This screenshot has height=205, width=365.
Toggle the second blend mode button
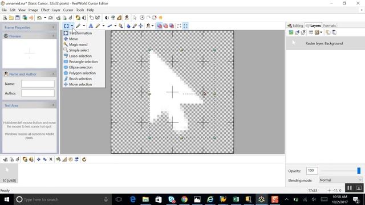pyautogui.click(x=165, y=26)
